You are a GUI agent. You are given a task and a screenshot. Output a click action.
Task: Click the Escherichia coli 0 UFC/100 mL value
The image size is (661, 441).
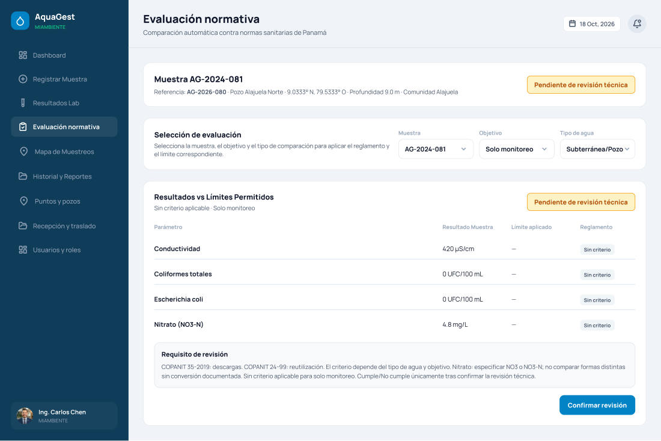(463, 299)
